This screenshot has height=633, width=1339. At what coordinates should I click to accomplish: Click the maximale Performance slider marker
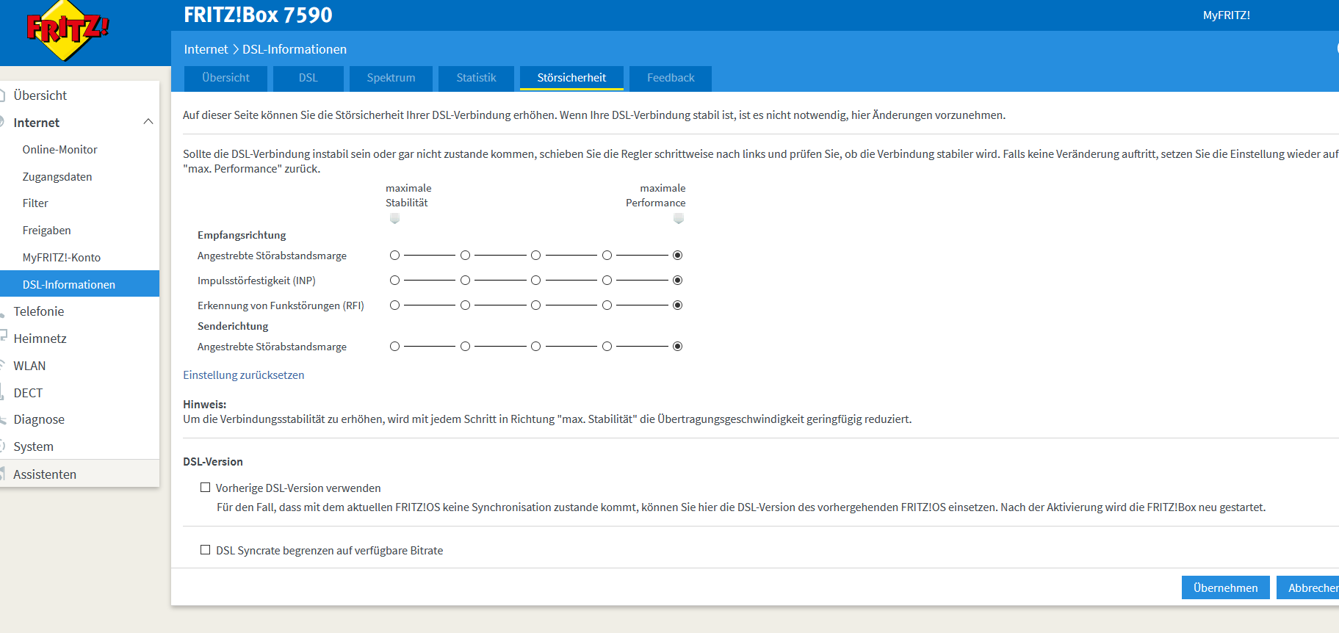pyautogui.click(x=679, y=218)
